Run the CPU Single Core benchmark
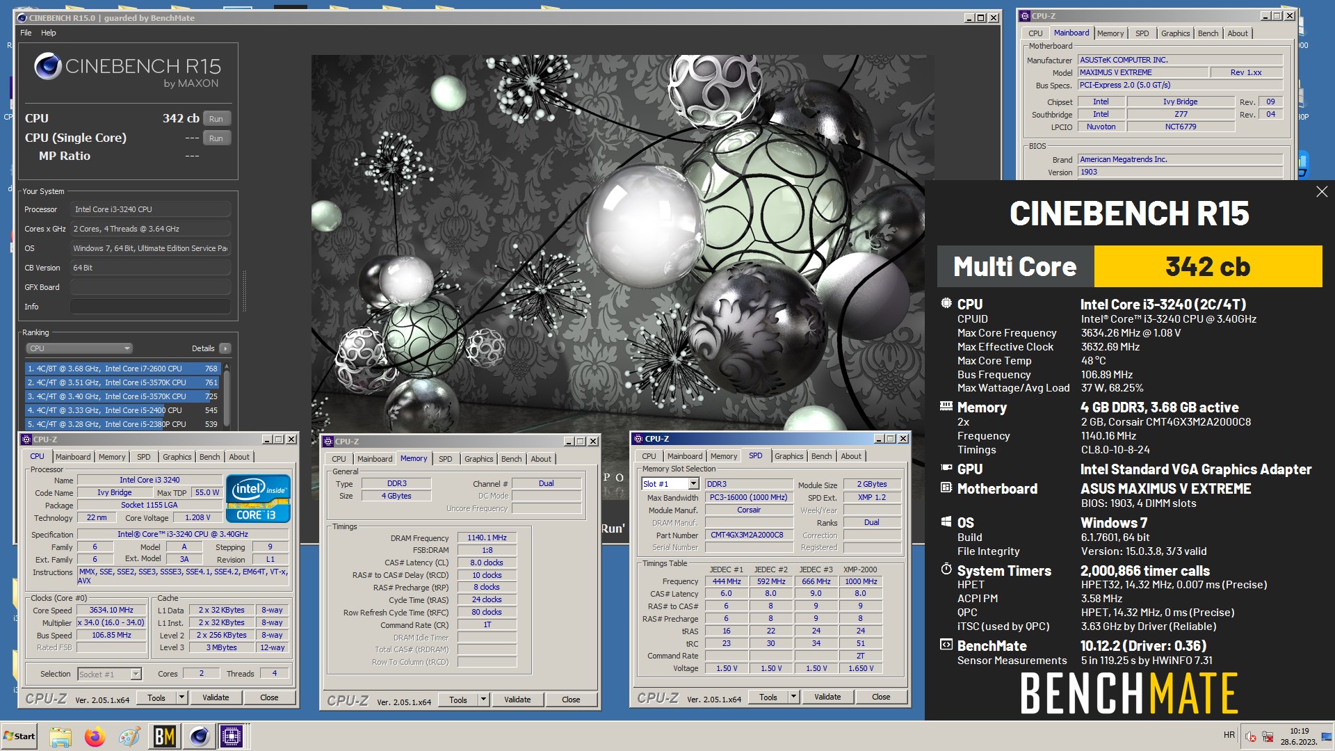This screenshot has height=751, width=1335. coord(216,138)
